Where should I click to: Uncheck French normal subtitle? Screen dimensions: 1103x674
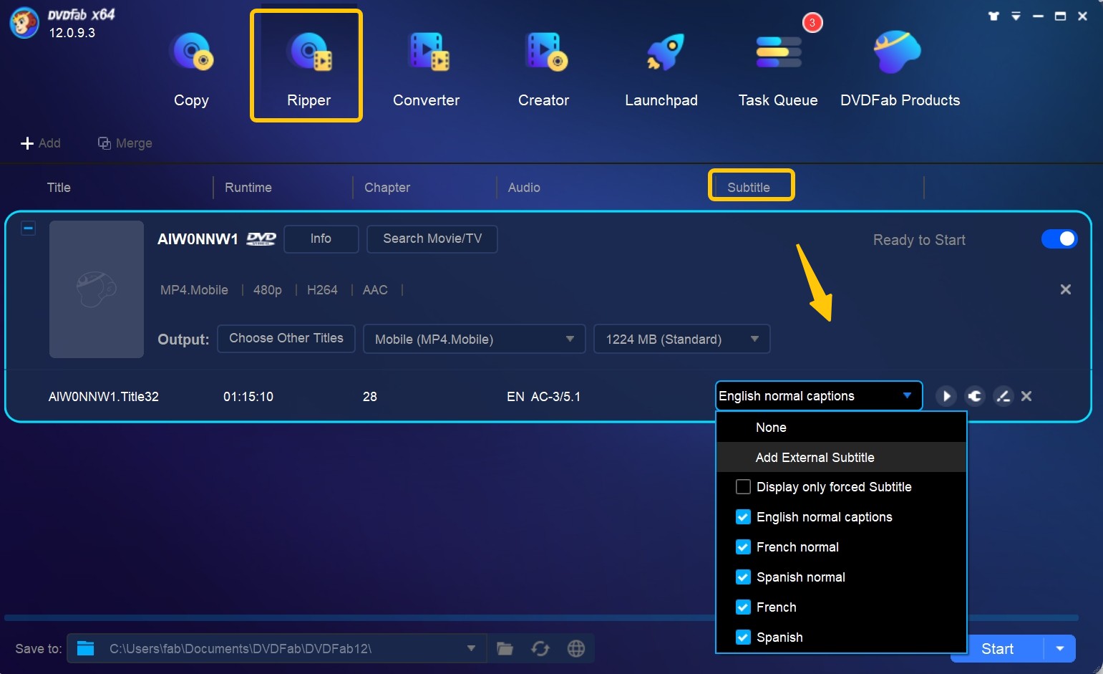pos(744,547)
